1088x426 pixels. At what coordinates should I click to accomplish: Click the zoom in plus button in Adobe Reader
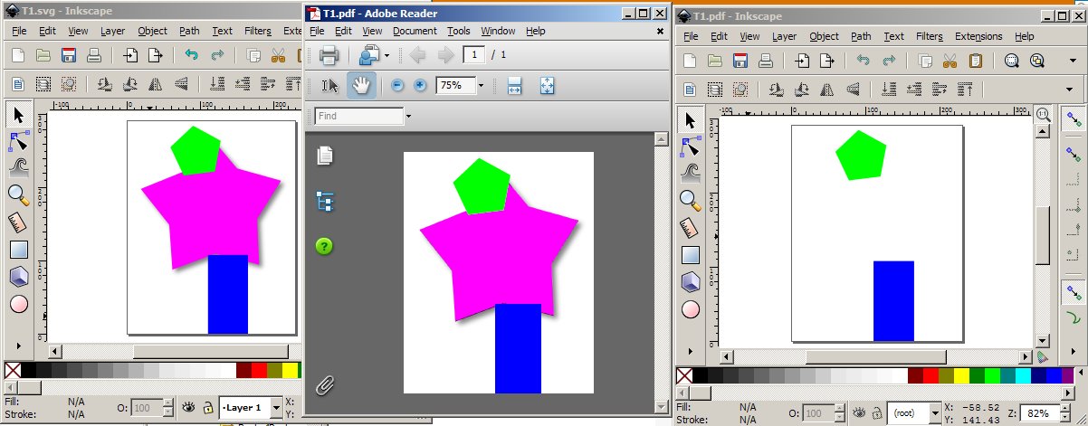[x=420, y=86]
